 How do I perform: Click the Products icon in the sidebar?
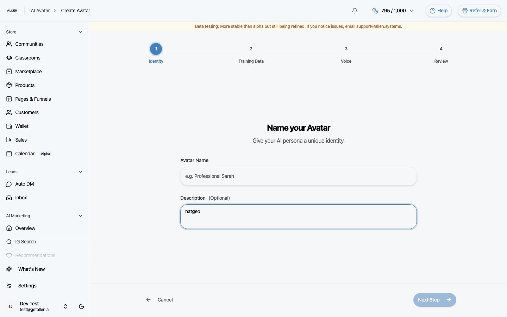click(9, 85)
